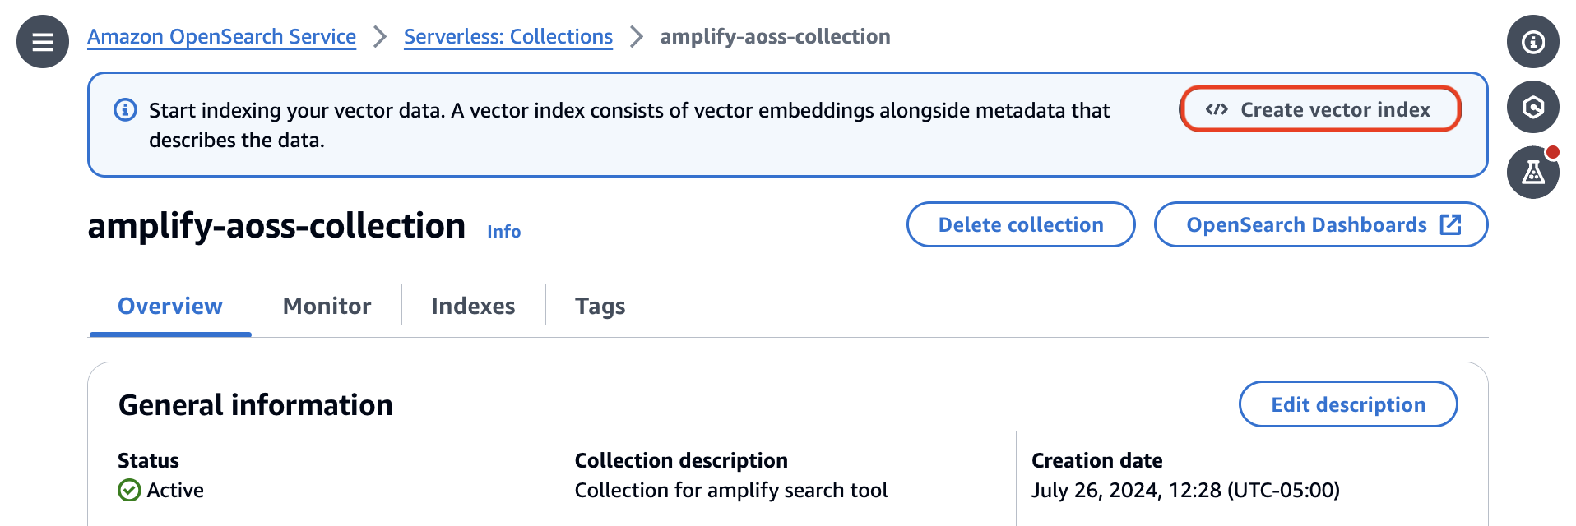The image size is (1576, 526).
Task: Open the Indexes tab
Action: [473, 306]
